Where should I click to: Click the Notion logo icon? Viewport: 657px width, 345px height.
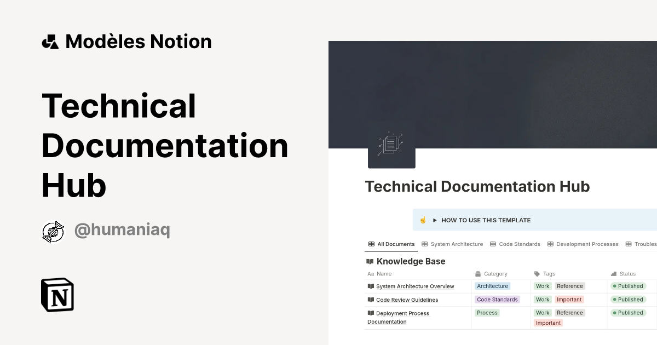[57, 295]
